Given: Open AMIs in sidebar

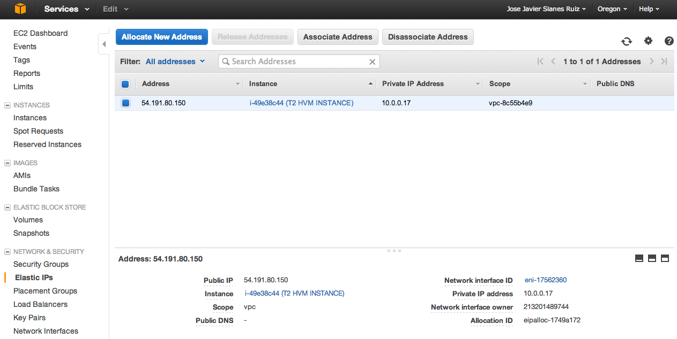Looking at the screenshot, I should click(x=22, y=175).
